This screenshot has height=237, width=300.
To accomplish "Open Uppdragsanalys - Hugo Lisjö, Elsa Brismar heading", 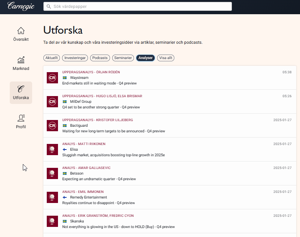I will coord(102,96).
